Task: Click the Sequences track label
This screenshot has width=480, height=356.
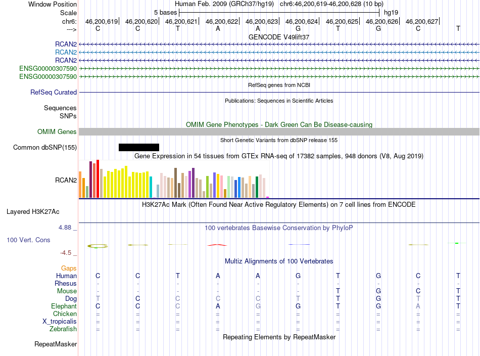Action: [x=60, y=108]
